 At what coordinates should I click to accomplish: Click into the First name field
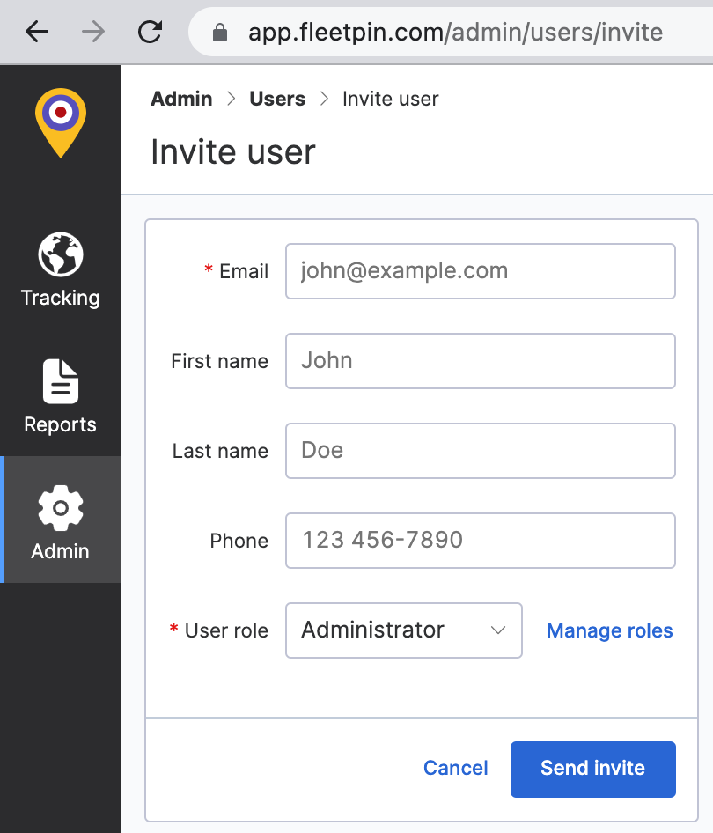tap(480, 361)
